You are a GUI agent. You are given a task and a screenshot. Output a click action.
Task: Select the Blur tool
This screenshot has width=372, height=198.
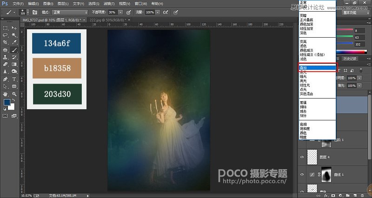[5, 72]
